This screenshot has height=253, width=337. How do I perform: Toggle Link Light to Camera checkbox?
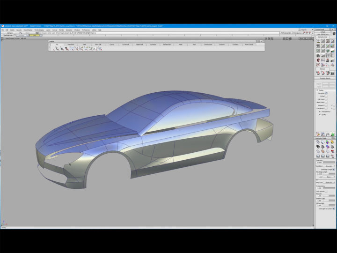pos(334,208)
